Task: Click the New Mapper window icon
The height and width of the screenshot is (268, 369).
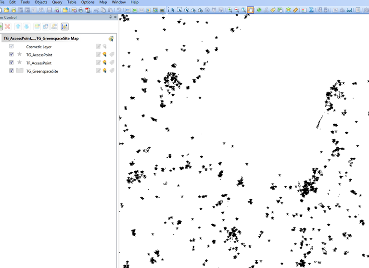Action: click(135, 10)
